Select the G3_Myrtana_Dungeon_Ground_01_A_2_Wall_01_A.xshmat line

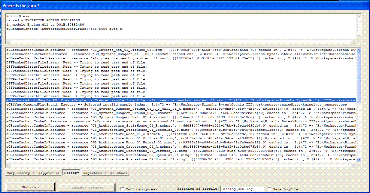[181, 109]
